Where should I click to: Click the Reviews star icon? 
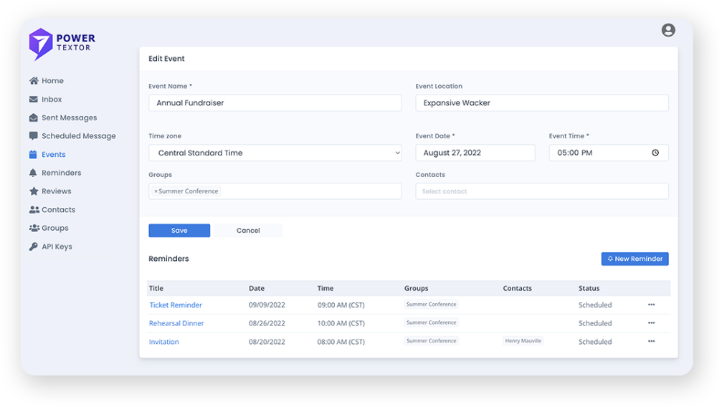(34, 191)
